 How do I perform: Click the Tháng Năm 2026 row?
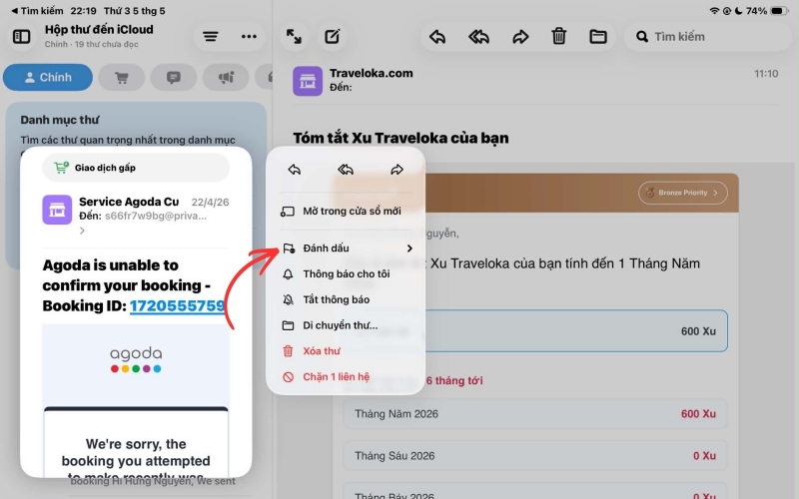point(535,414)
